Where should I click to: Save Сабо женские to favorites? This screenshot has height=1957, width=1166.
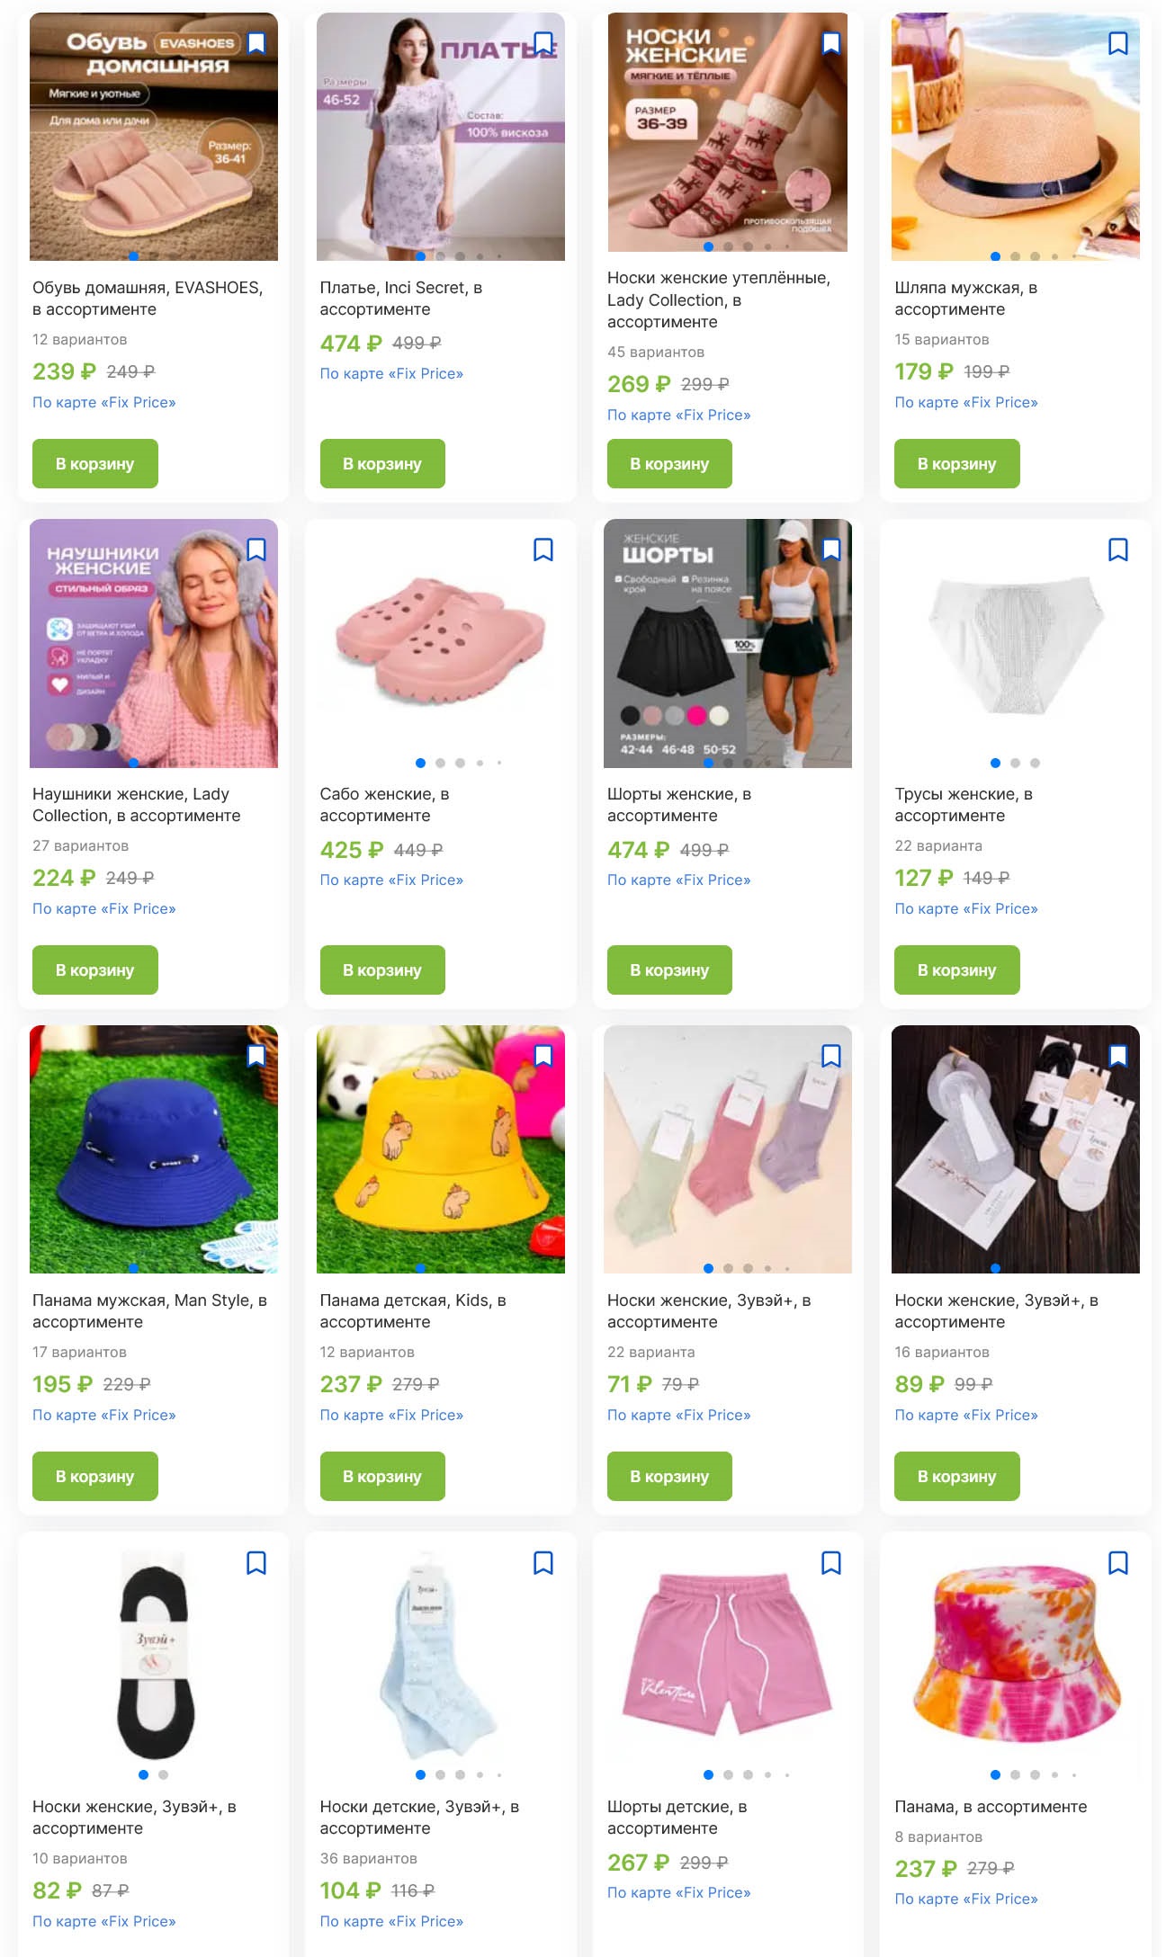[543, 550]
